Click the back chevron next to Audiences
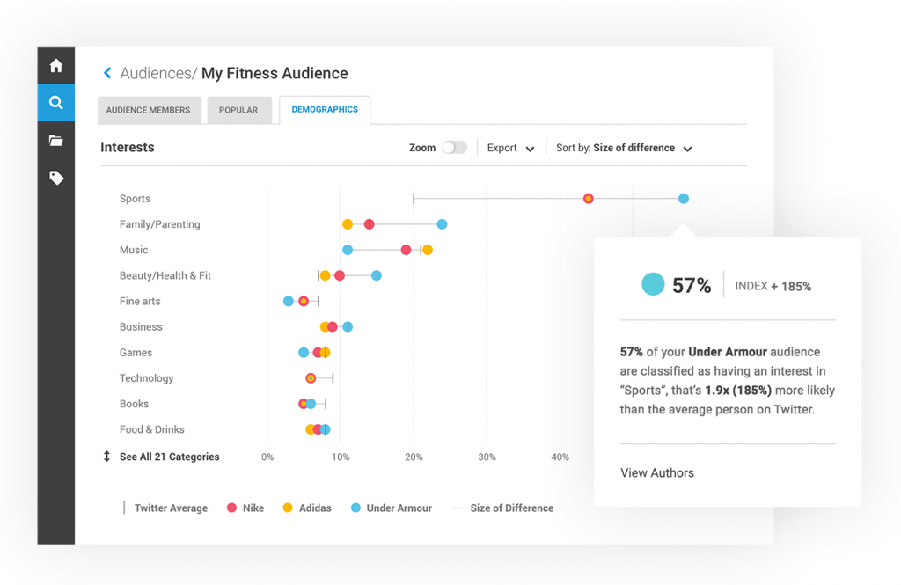The image size is (901, 585). tap(107, 73)
